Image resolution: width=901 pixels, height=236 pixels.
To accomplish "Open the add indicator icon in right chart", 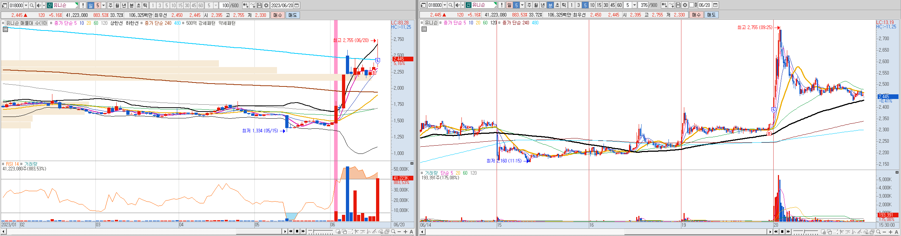I will [x=664, y=5].
